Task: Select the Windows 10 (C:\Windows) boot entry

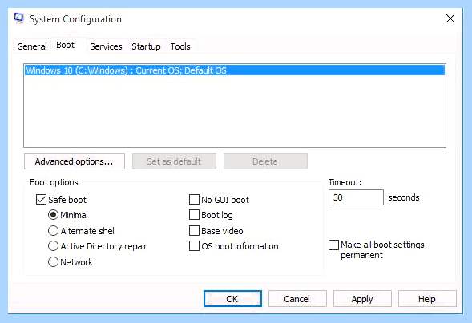Action: (235, 70)
